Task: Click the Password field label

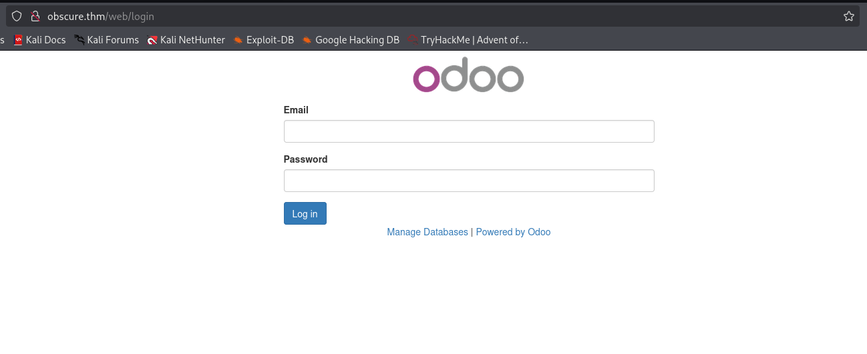Action: pos(305,159)
